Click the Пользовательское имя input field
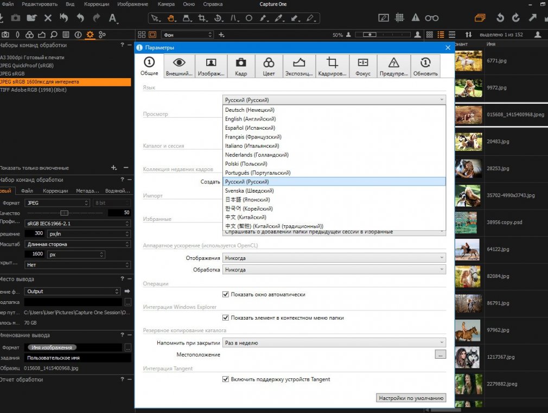Viewport: 548px width, 413px height. point(78,358)
